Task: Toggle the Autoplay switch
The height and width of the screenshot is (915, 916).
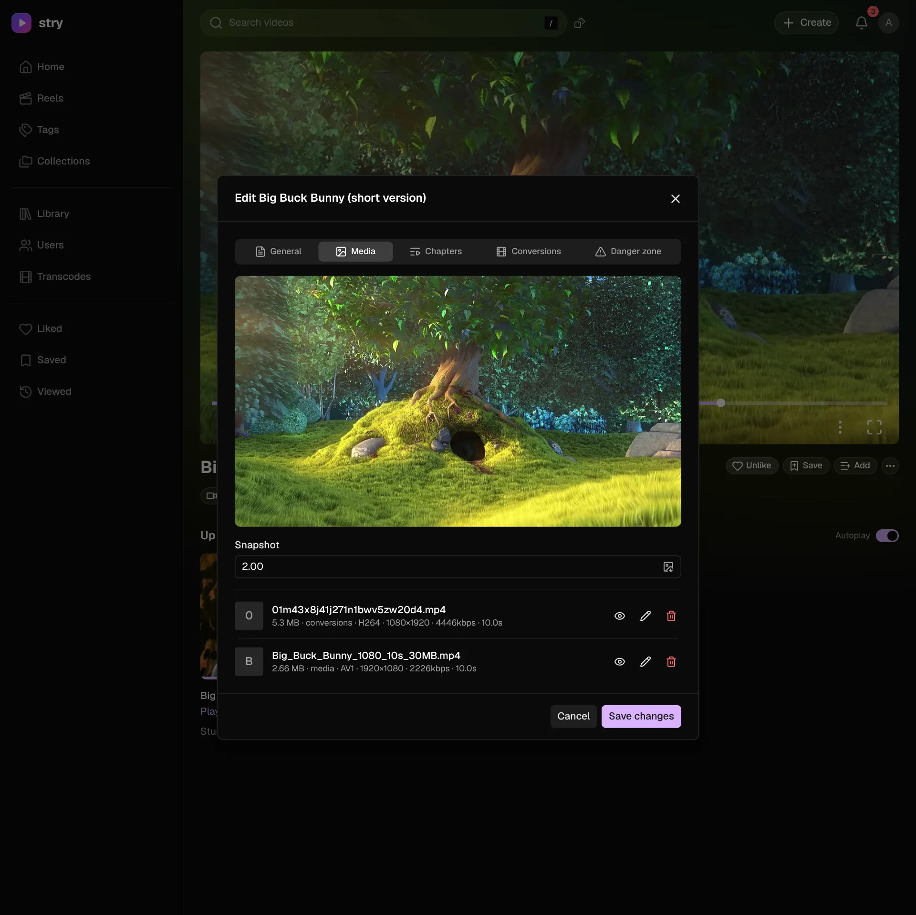Action: 887,535
